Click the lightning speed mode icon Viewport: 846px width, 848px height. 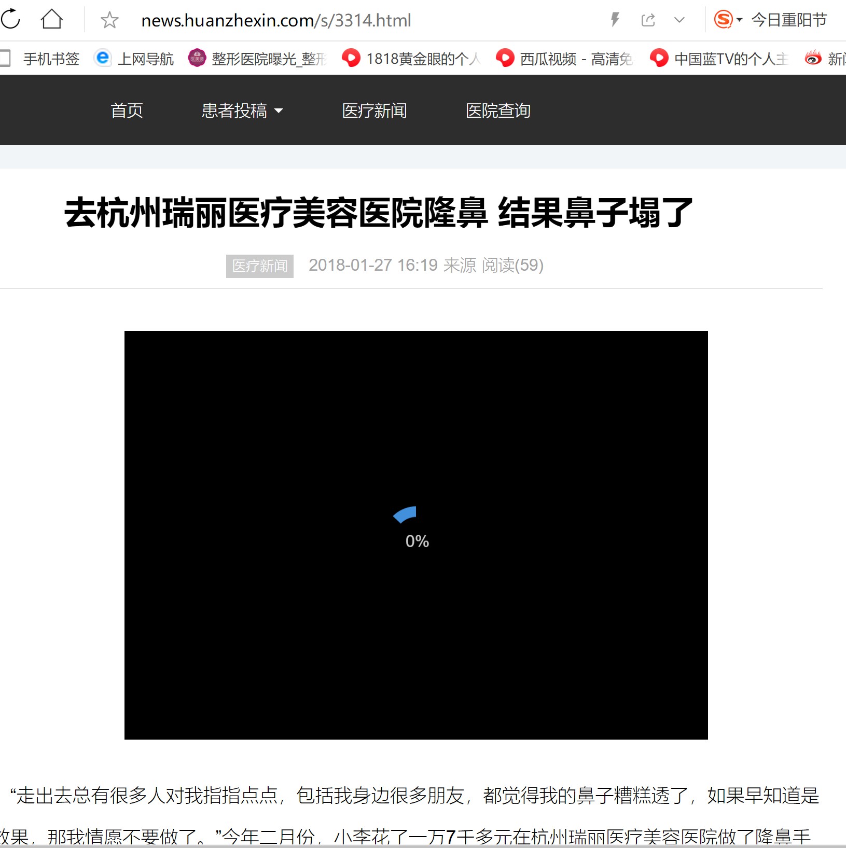pos(615,20)
